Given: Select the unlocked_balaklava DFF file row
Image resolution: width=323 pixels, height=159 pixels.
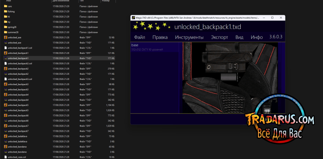Looking at the screenshot, I should point(59,136).
